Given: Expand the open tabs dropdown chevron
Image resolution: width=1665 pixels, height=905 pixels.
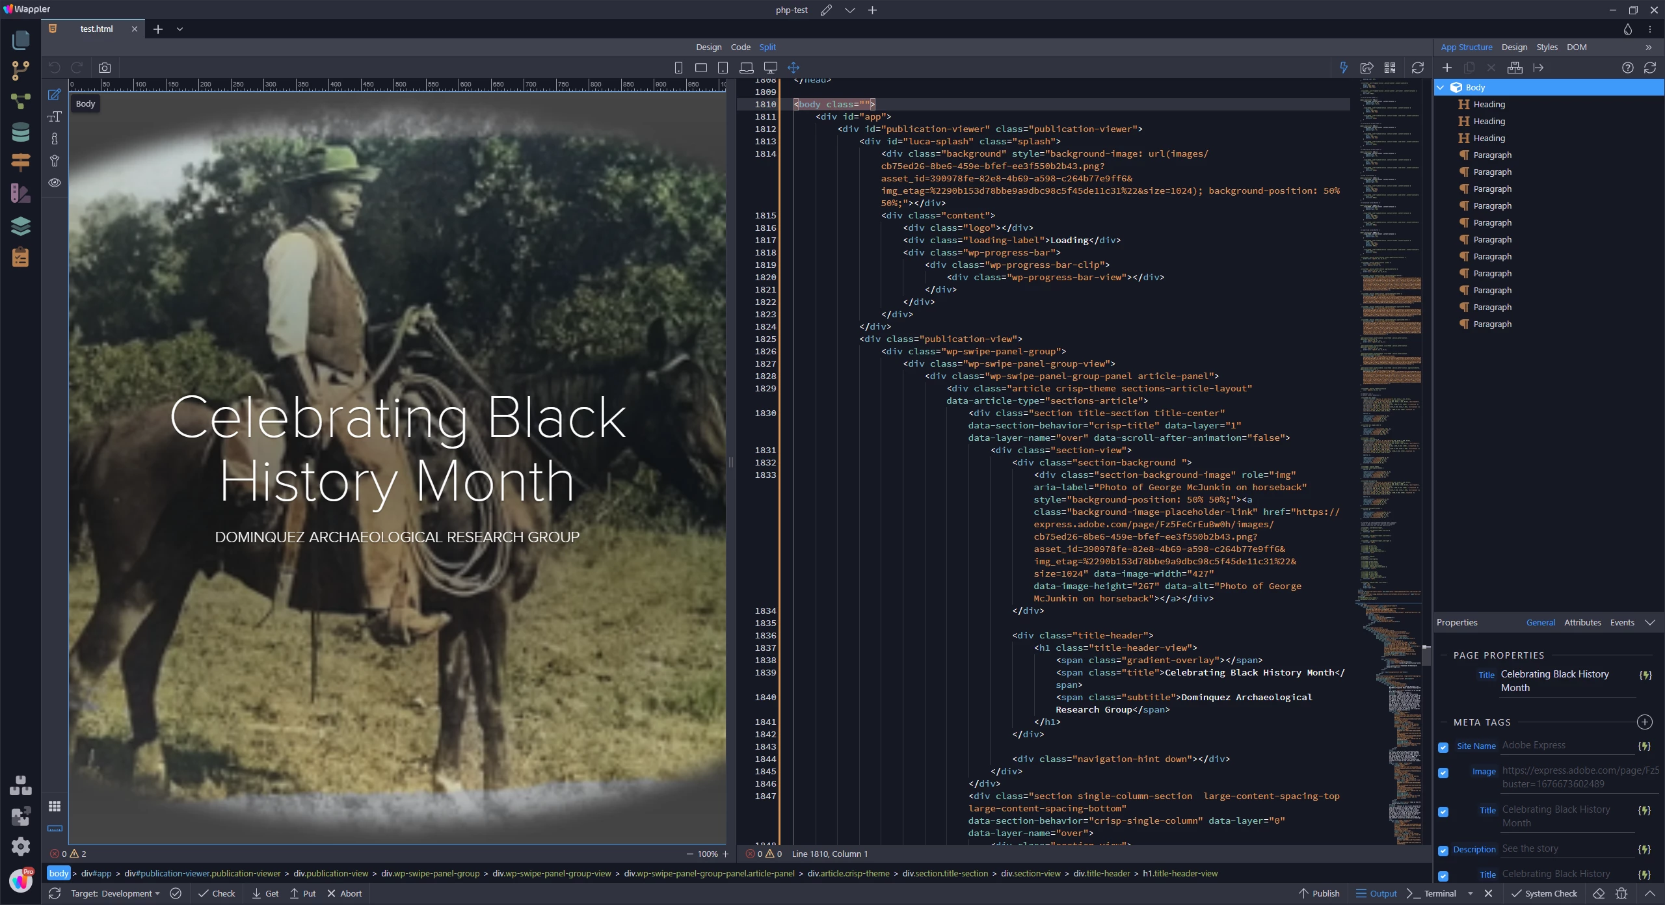Looking at the screenshot, I should pyautogui.click(x=180, y=29).
